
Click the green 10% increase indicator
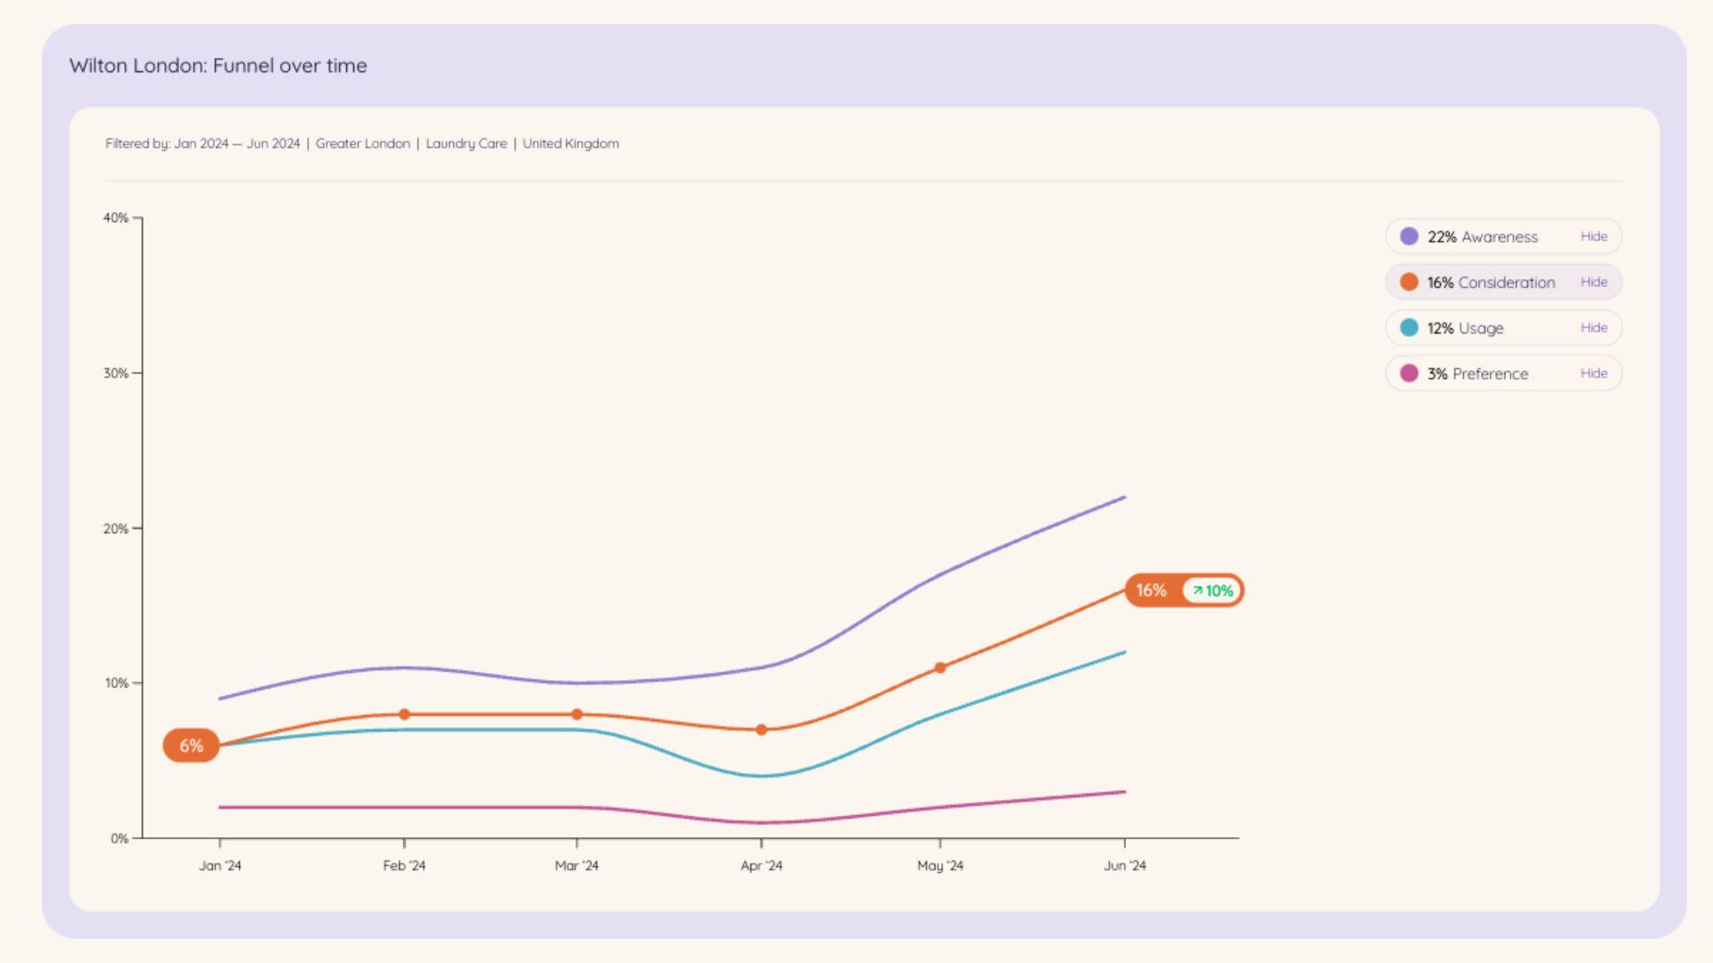(1212, 590)
